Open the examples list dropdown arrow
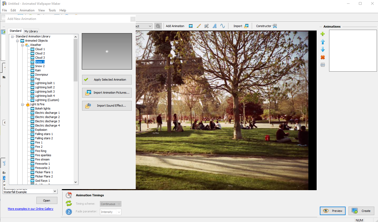Image resolution: width=378 pixels, height=222 pixels. tap(55, 191)
